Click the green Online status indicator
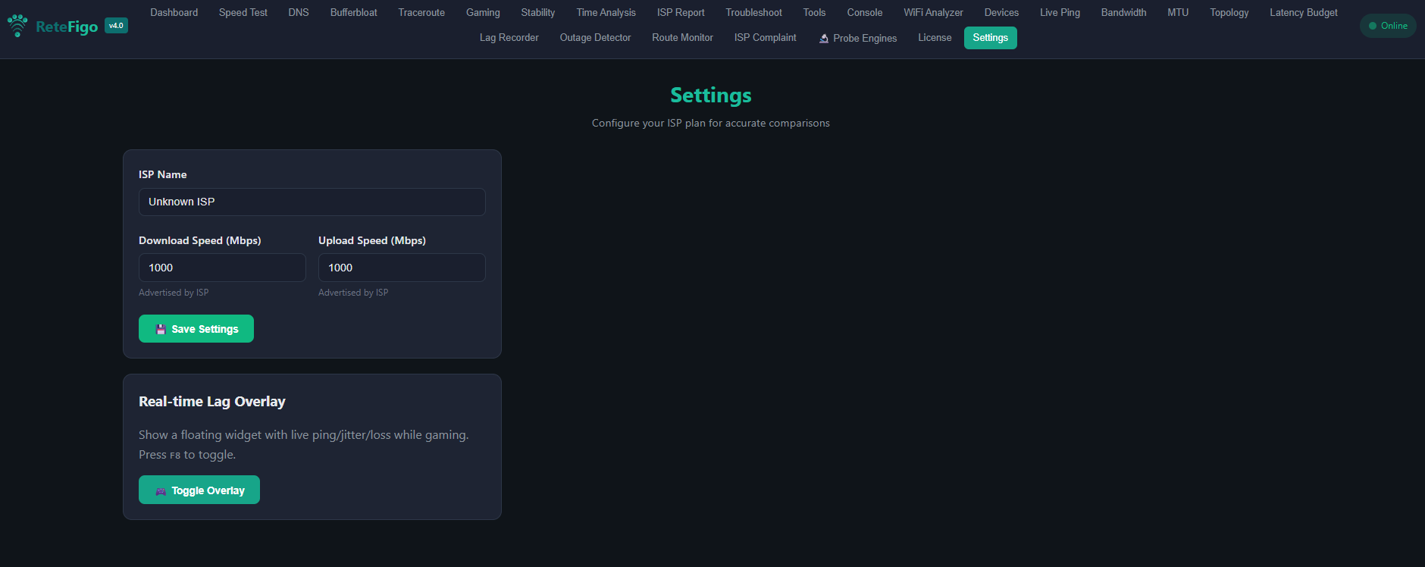 point(1387,26)
